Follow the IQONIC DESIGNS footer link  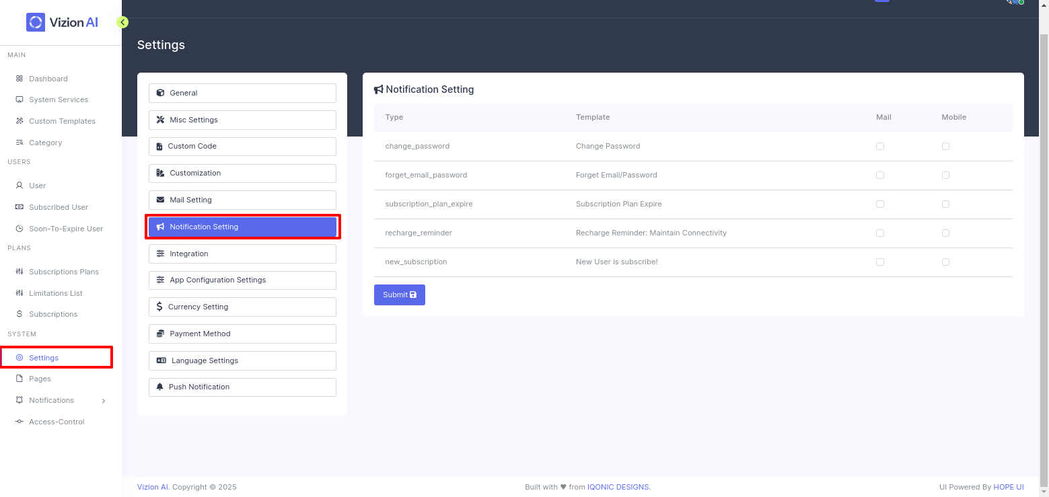[x=618, y=487]
